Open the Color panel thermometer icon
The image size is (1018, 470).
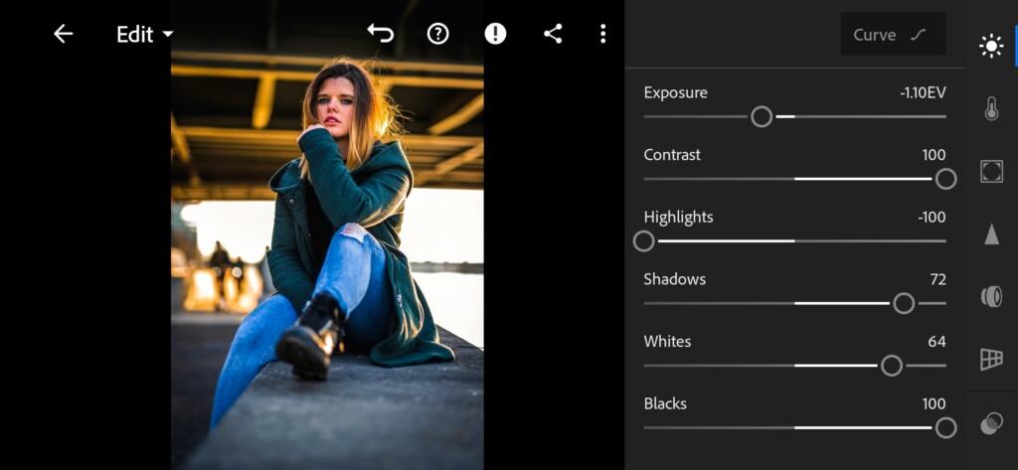coord(991,108)
